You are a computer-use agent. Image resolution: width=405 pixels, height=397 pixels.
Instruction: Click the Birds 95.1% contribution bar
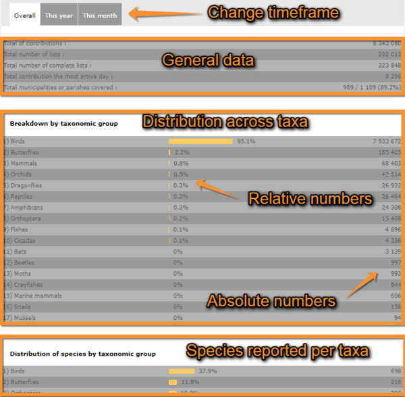pos(200,141)
